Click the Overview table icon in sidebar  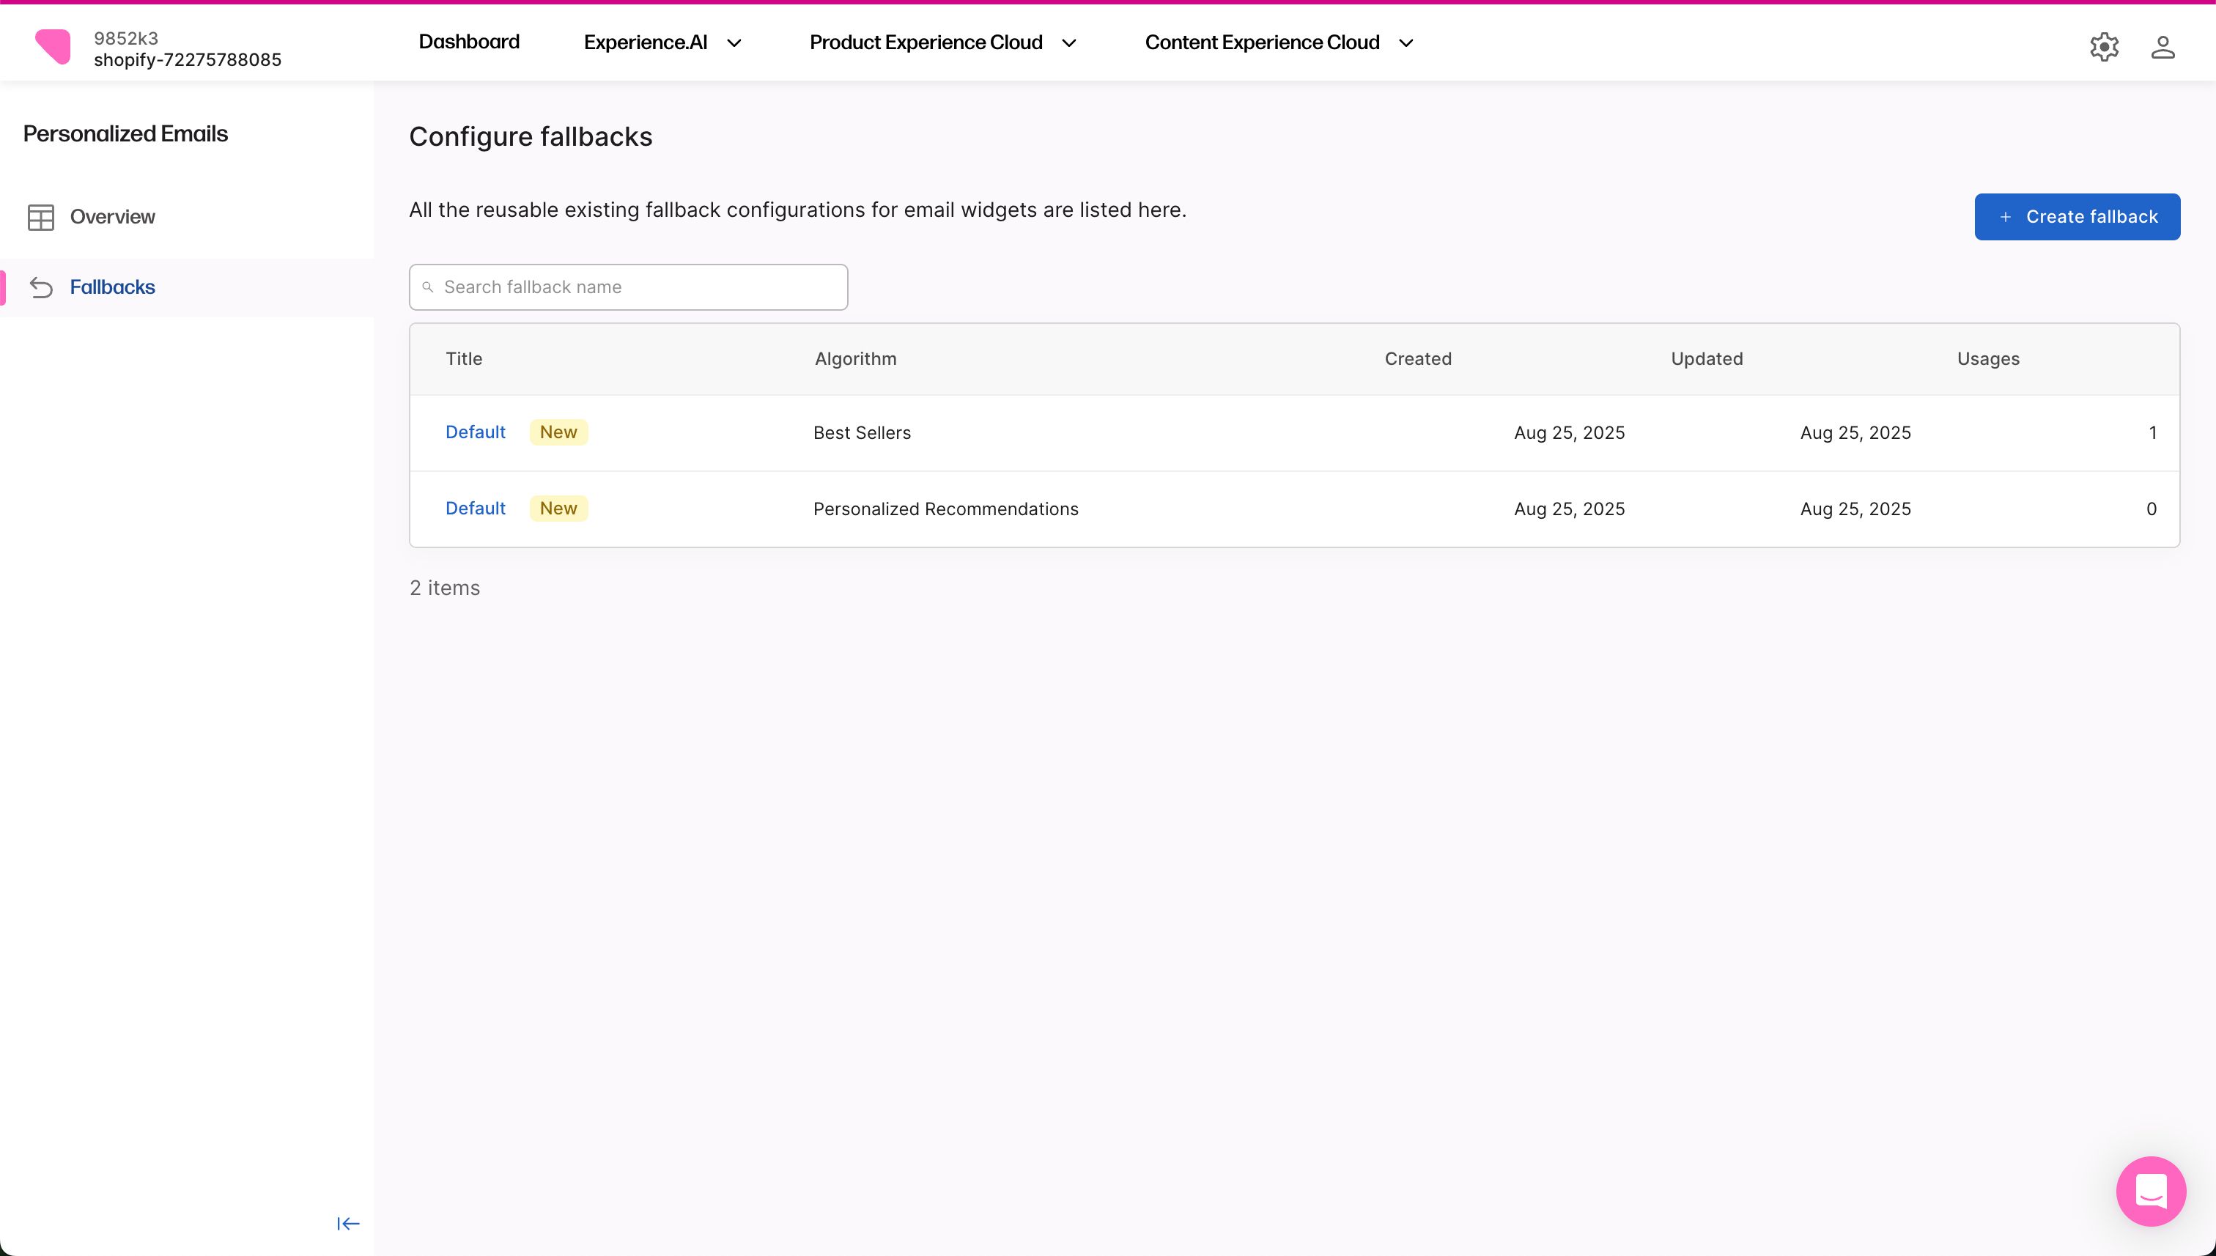tap(40, 218)
